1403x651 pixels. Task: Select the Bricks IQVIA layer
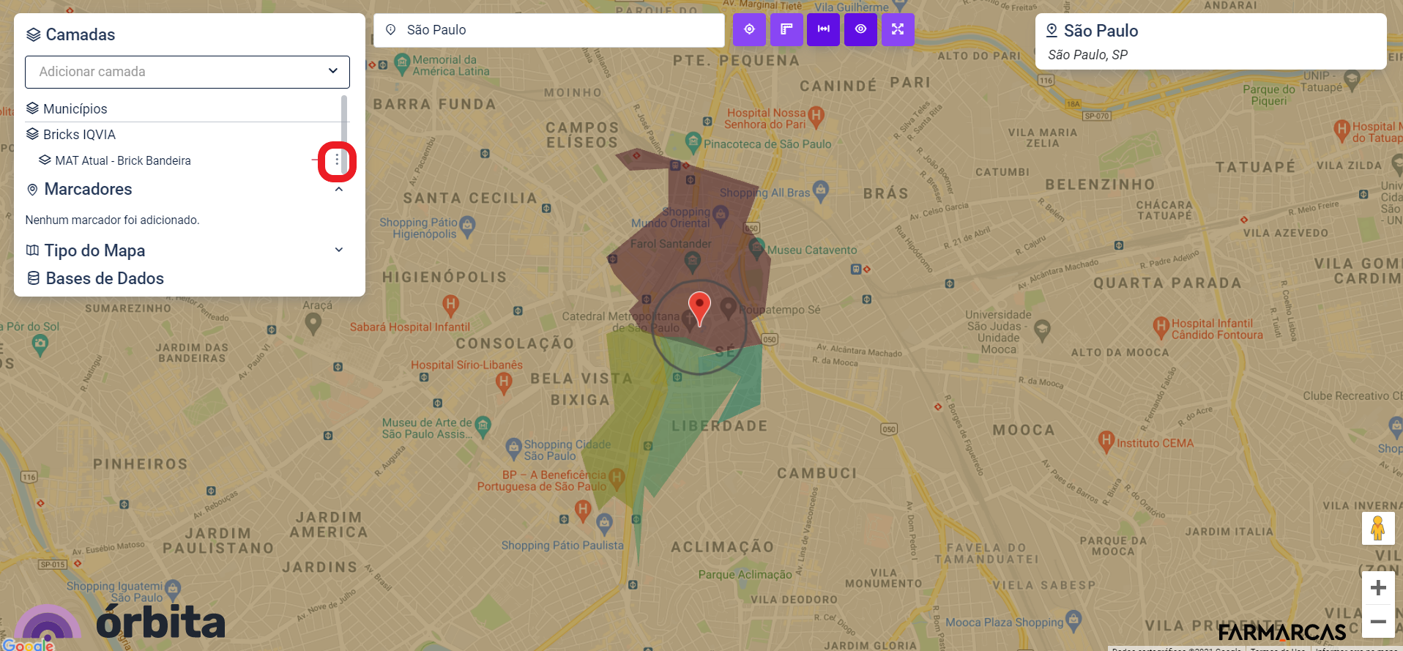(x=79, y=135)
